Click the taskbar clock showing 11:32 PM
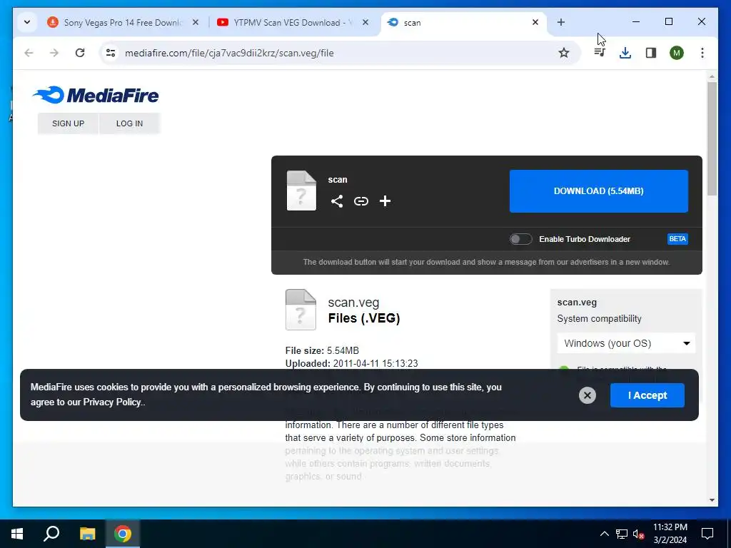 click(670, 534)
